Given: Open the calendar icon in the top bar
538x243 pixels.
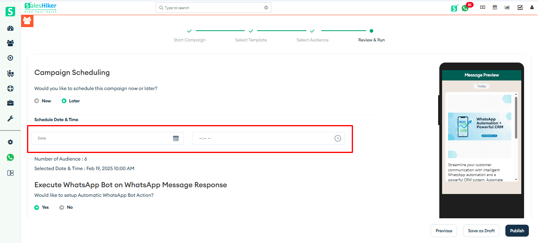Looking at the screenshot, I should [x=495, y=7].
